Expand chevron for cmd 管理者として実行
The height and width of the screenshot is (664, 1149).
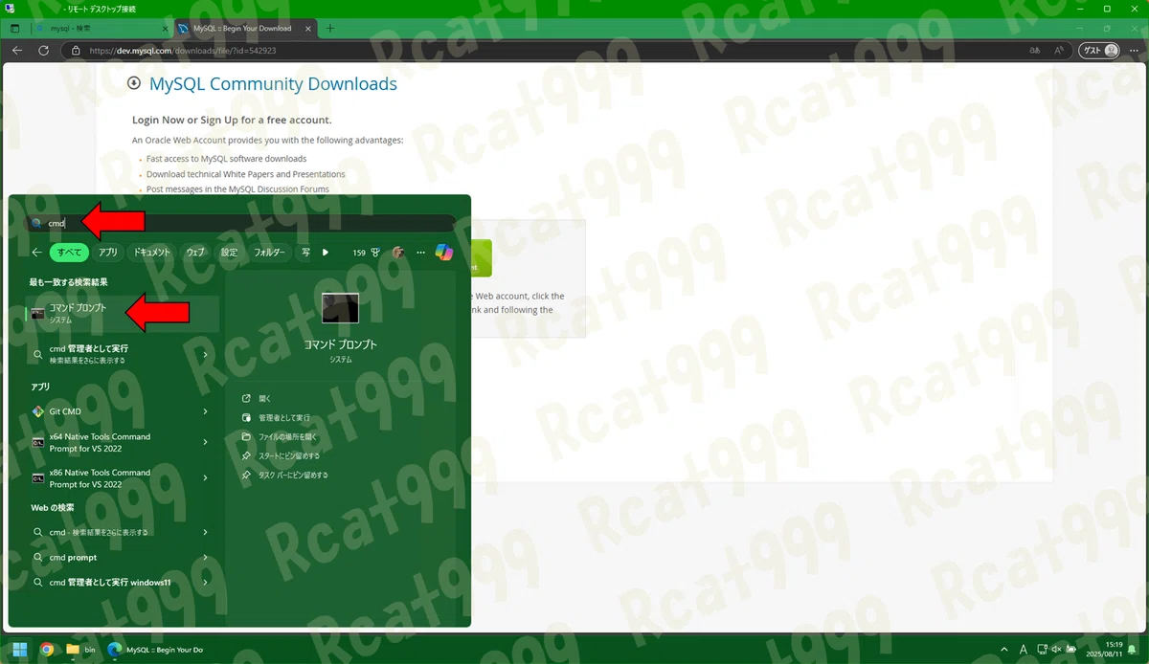coord(205,354)
